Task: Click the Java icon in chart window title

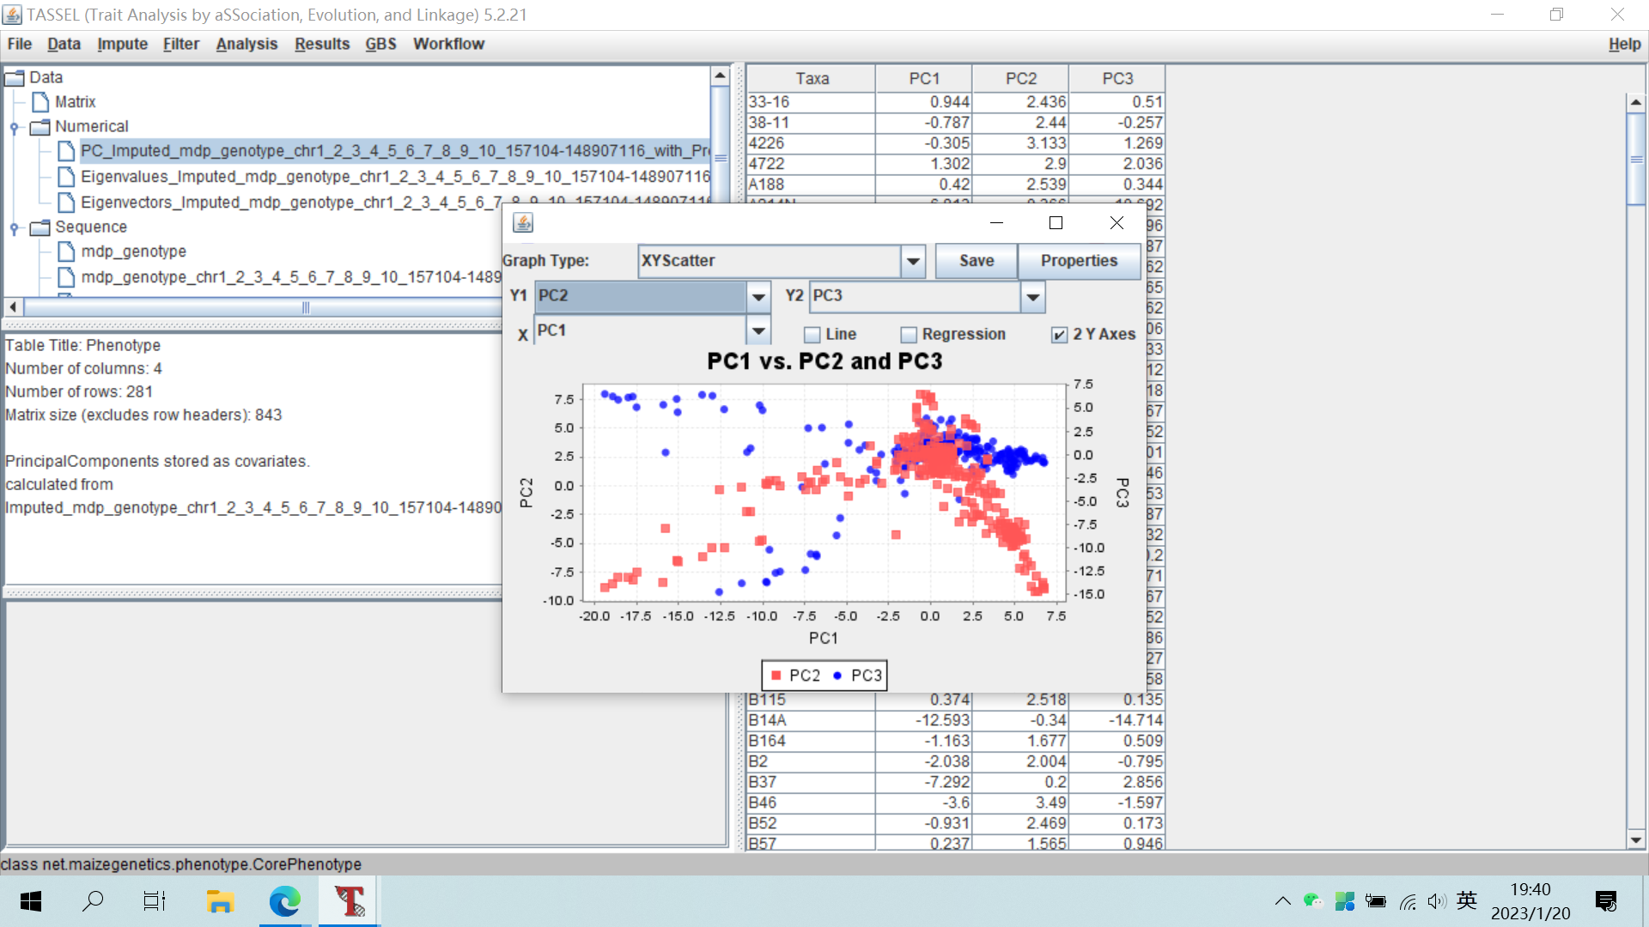Action: [523, 223]
